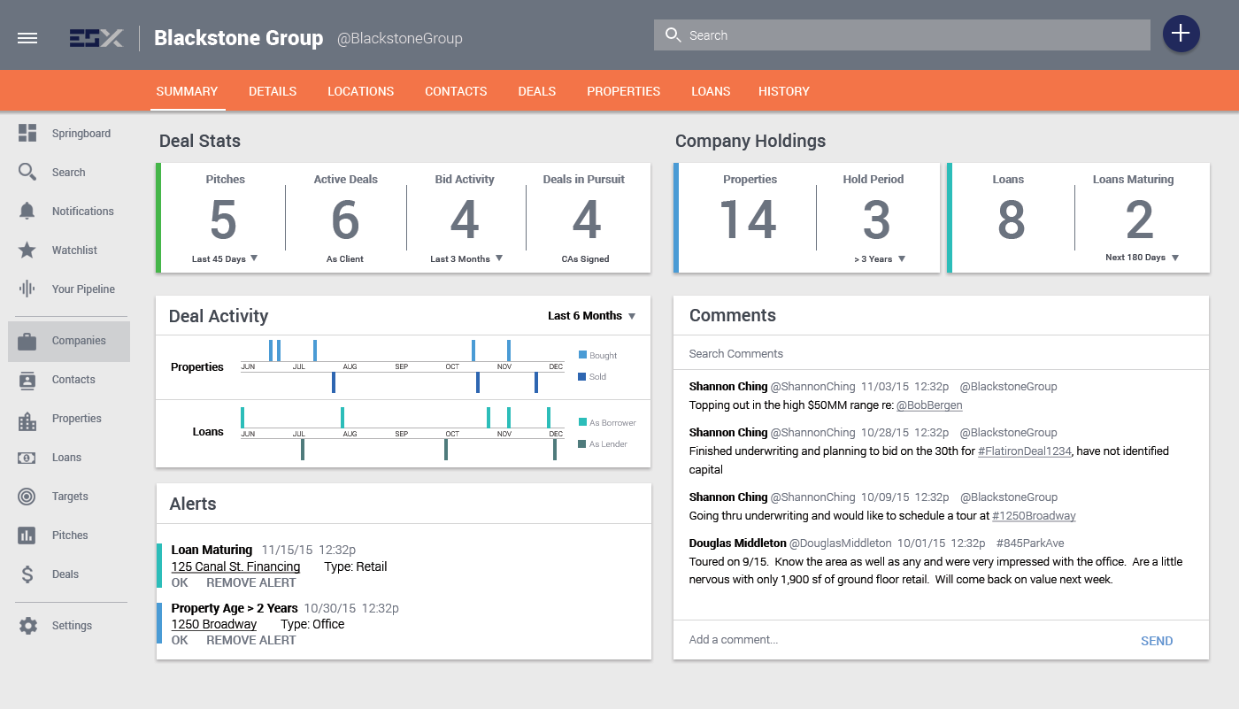This screenshot has height=709, width=1239.
Task: Switch to the Deals tab
Action: 537,91
